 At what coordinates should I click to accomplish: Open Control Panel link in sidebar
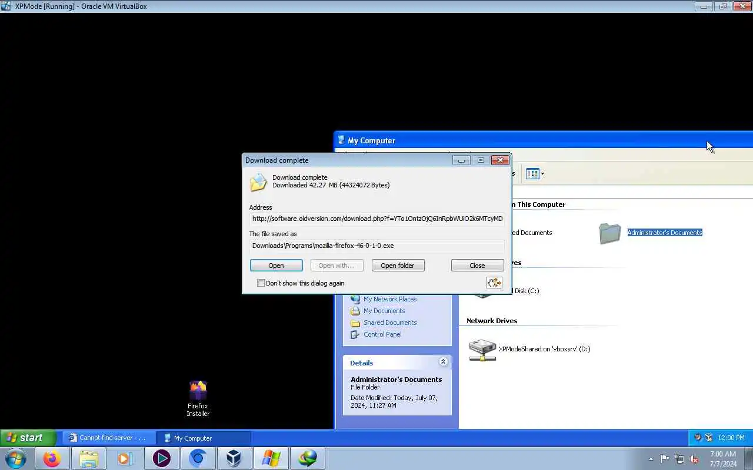click(382, 334)
